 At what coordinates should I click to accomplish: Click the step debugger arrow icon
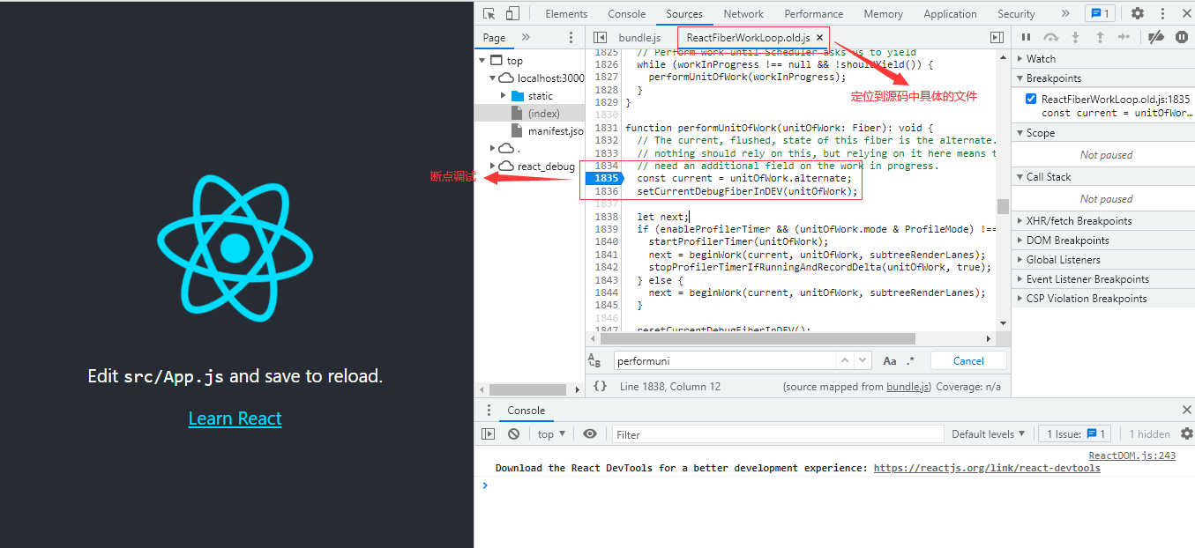pos(1124,37)
